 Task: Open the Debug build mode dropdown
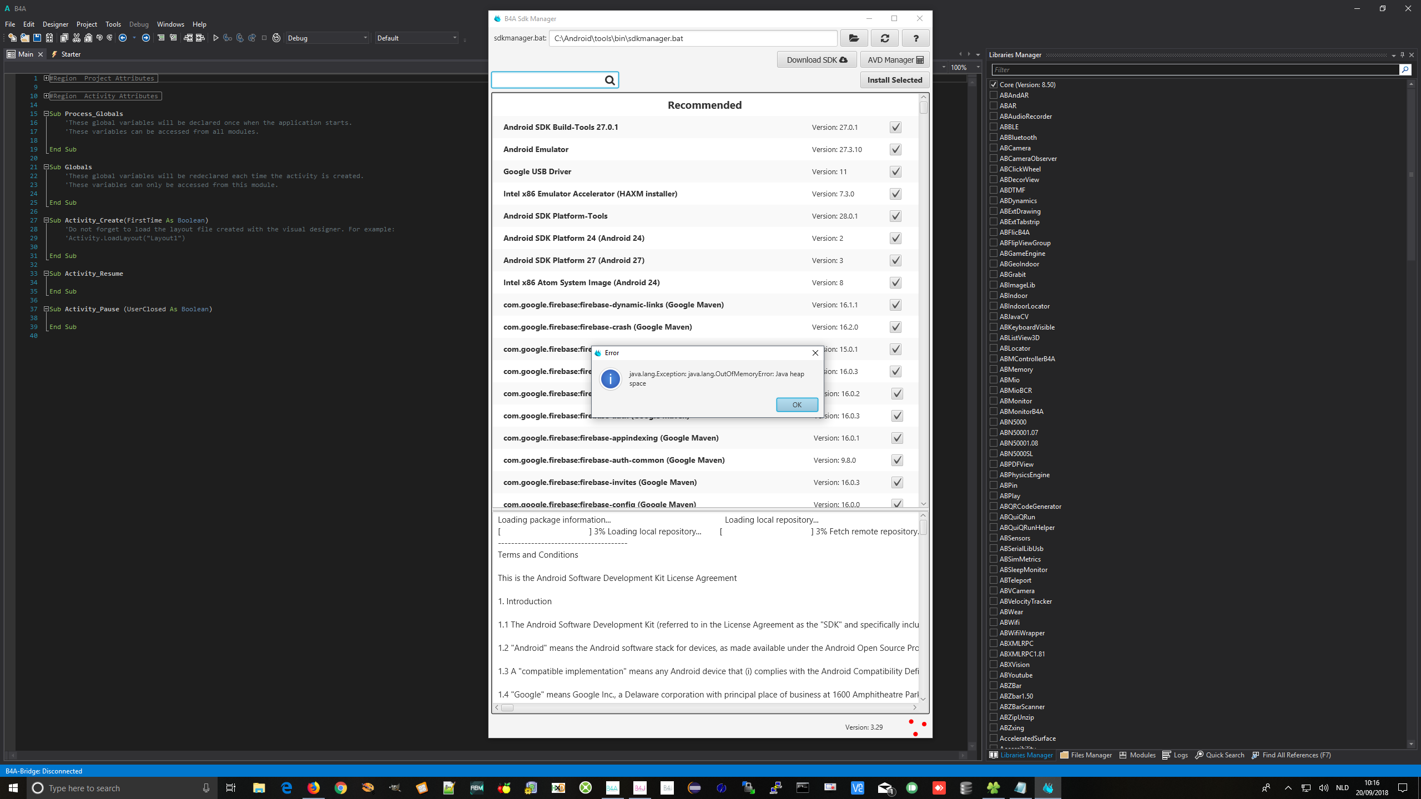click(x=327, y=38)
